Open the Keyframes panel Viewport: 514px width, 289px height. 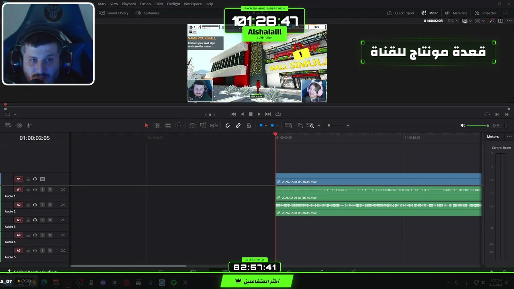click(x=148, y=13)
